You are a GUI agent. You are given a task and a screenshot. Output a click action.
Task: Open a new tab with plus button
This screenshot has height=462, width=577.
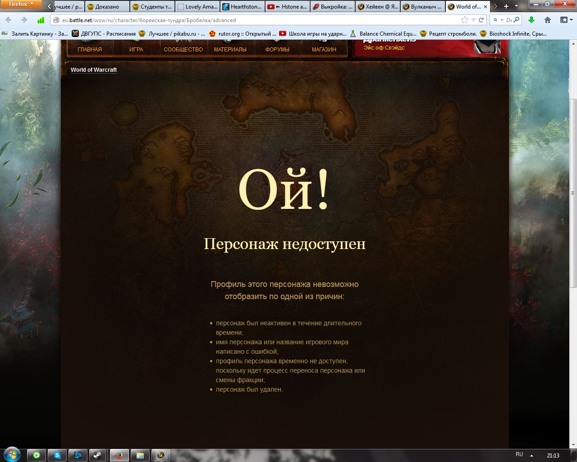[506, 6]
